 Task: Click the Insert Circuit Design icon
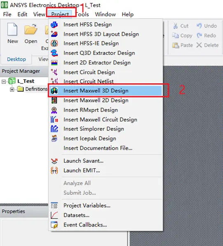[54, 72]
